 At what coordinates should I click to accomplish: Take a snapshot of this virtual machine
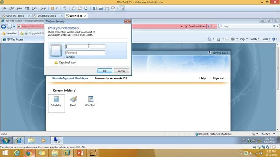pos(73,8)
